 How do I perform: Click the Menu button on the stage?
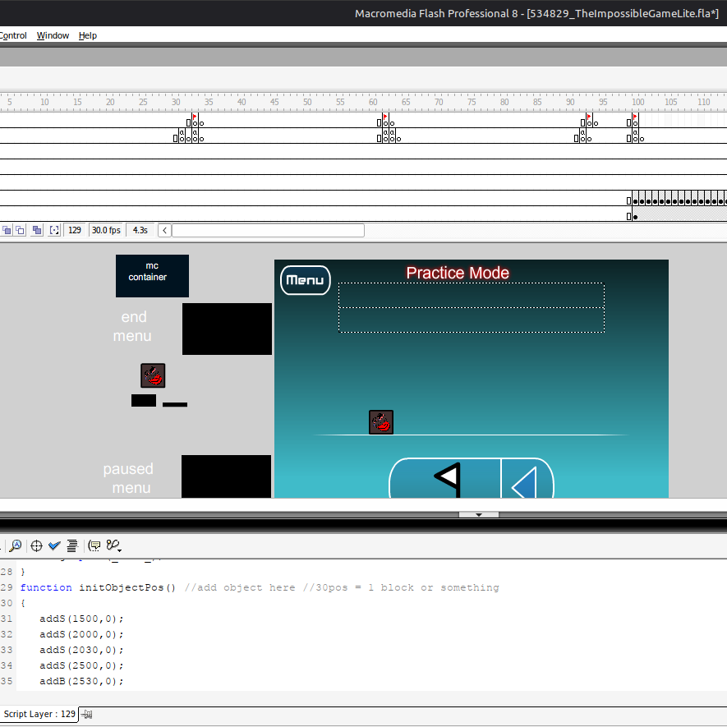click(305, 280)
